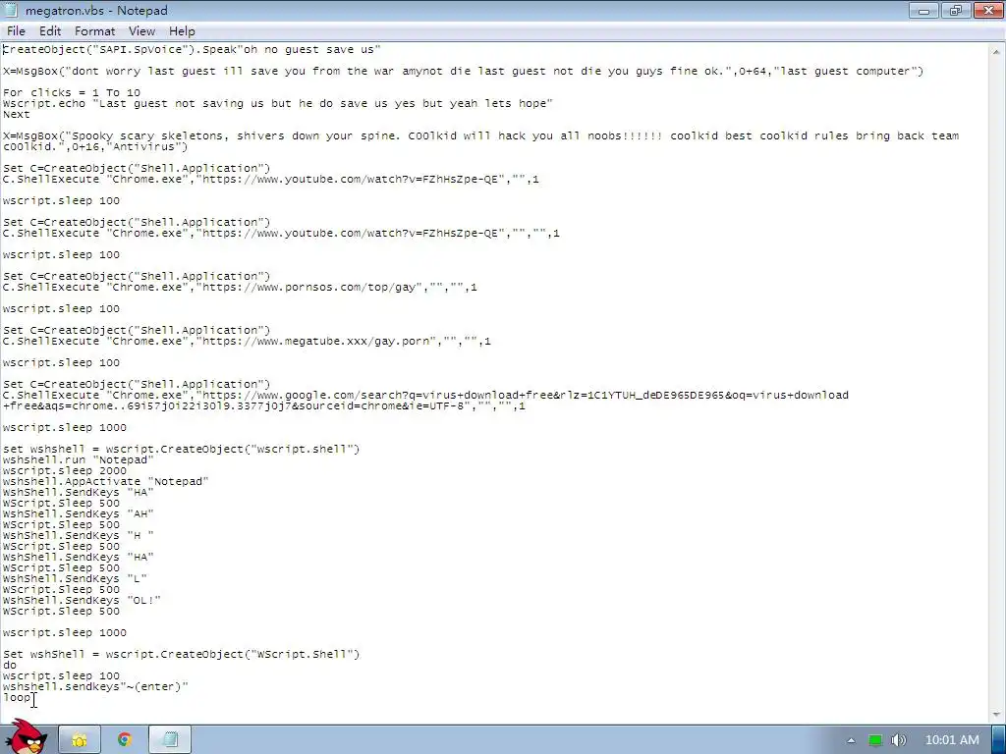Click the scrollbar down arrow
Screen dimensions: 1006x754
click(x=996, y=715)
